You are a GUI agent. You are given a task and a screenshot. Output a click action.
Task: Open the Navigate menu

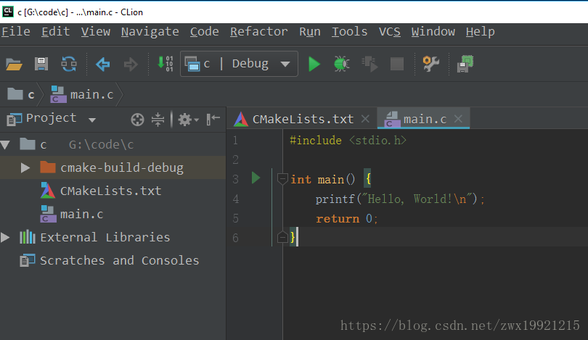(x=150, y=32)
